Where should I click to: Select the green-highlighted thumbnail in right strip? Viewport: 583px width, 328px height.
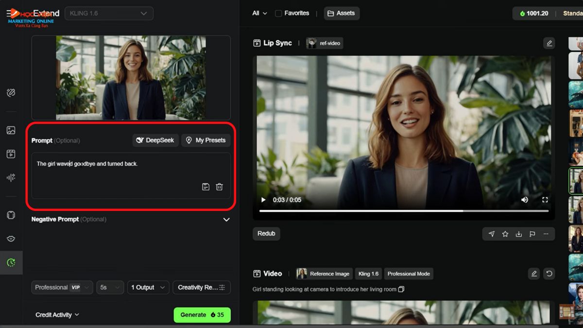point(576,181)
